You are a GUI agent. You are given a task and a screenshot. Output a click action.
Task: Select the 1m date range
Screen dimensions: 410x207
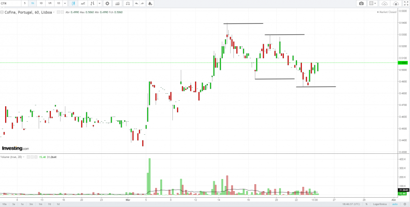[x=40, y=204]
